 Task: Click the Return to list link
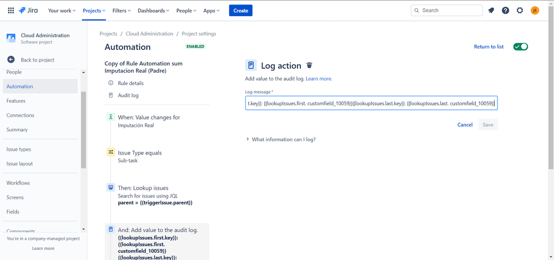coord(489,47)
